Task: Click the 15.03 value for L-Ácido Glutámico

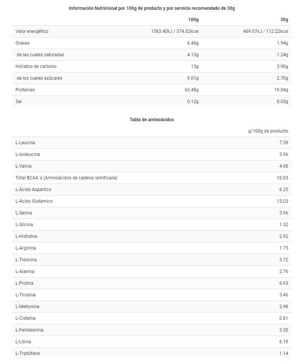Action: coord(282,201)
